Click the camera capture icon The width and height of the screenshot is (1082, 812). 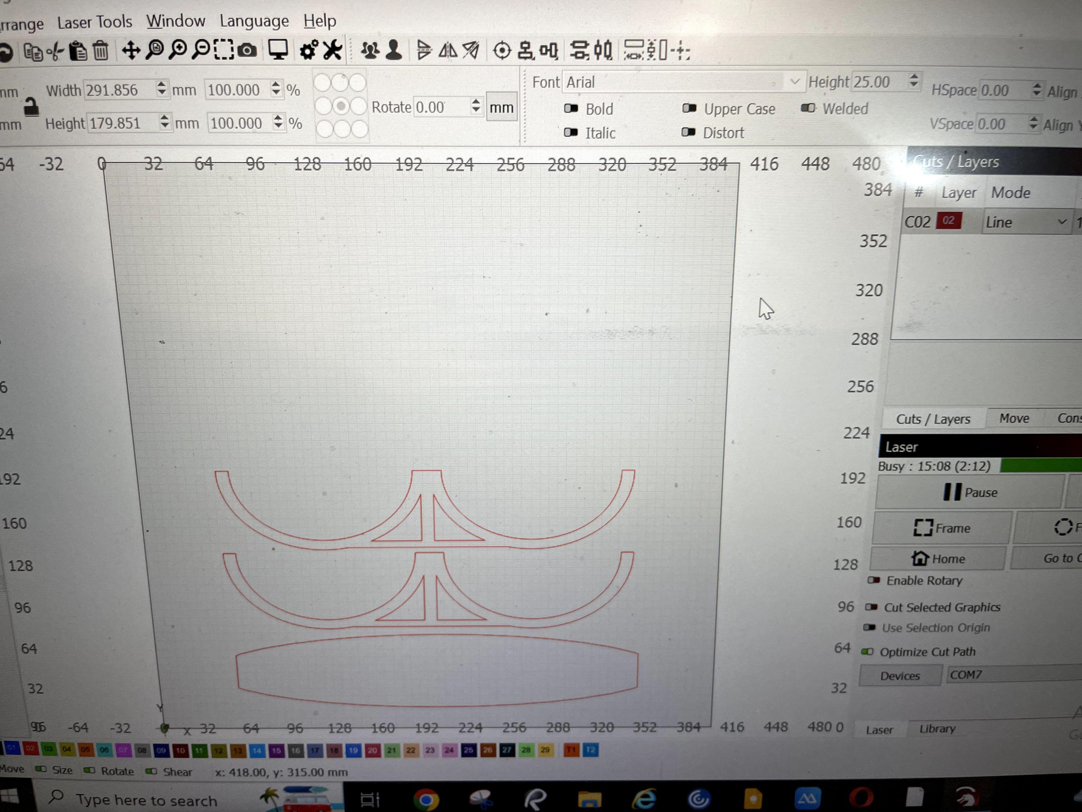tap(247, 50)
